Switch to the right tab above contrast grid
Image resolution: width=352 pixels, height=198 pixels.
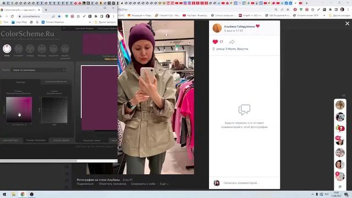click(x=56, y=82)
